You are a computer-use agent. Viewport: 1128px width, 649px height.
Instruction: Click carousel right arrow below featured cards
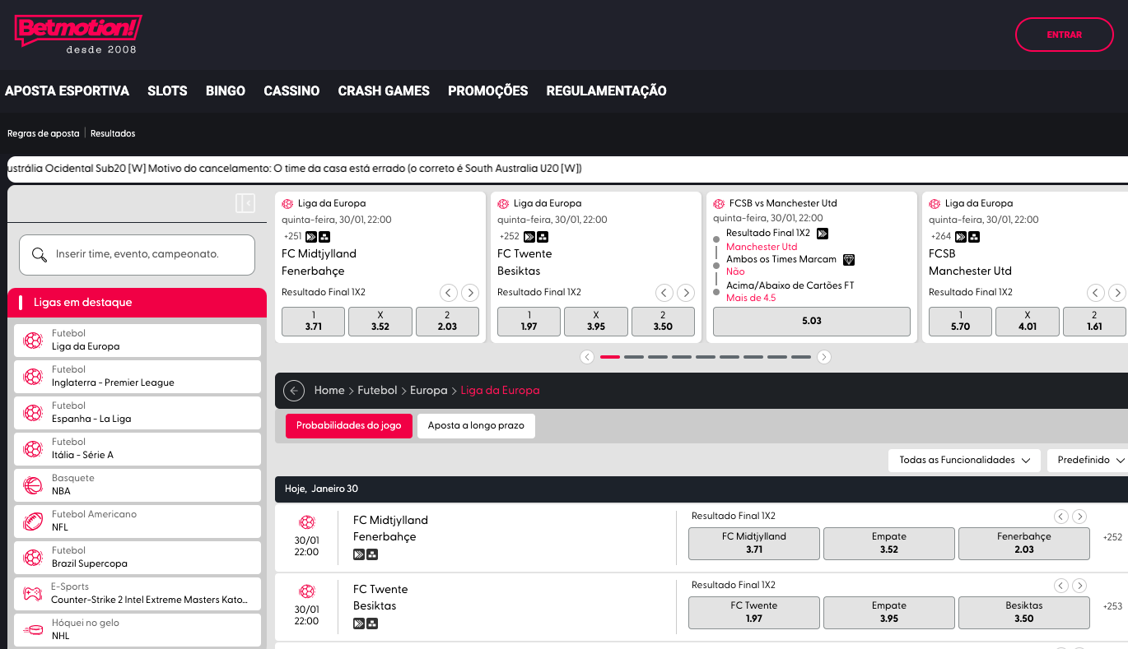(x=824, y=357)
